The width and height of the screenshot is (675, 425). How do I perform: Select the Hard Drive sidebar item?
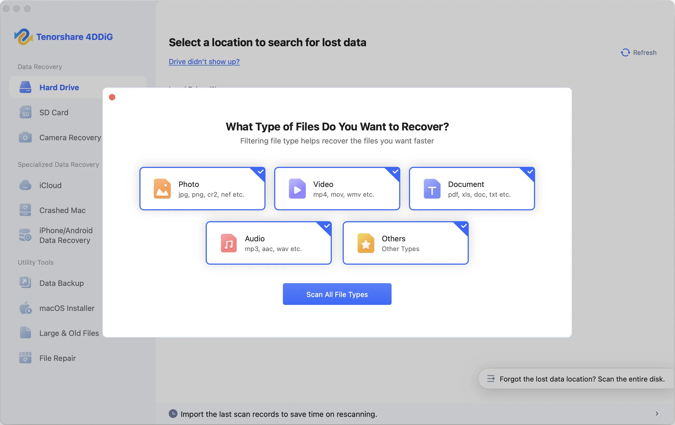click(59, 87)
